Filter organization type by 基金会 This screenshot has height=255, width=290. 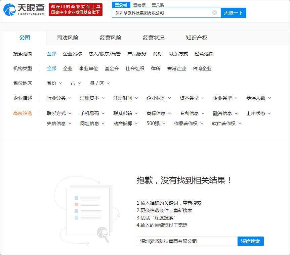click(x=112, y=68)
